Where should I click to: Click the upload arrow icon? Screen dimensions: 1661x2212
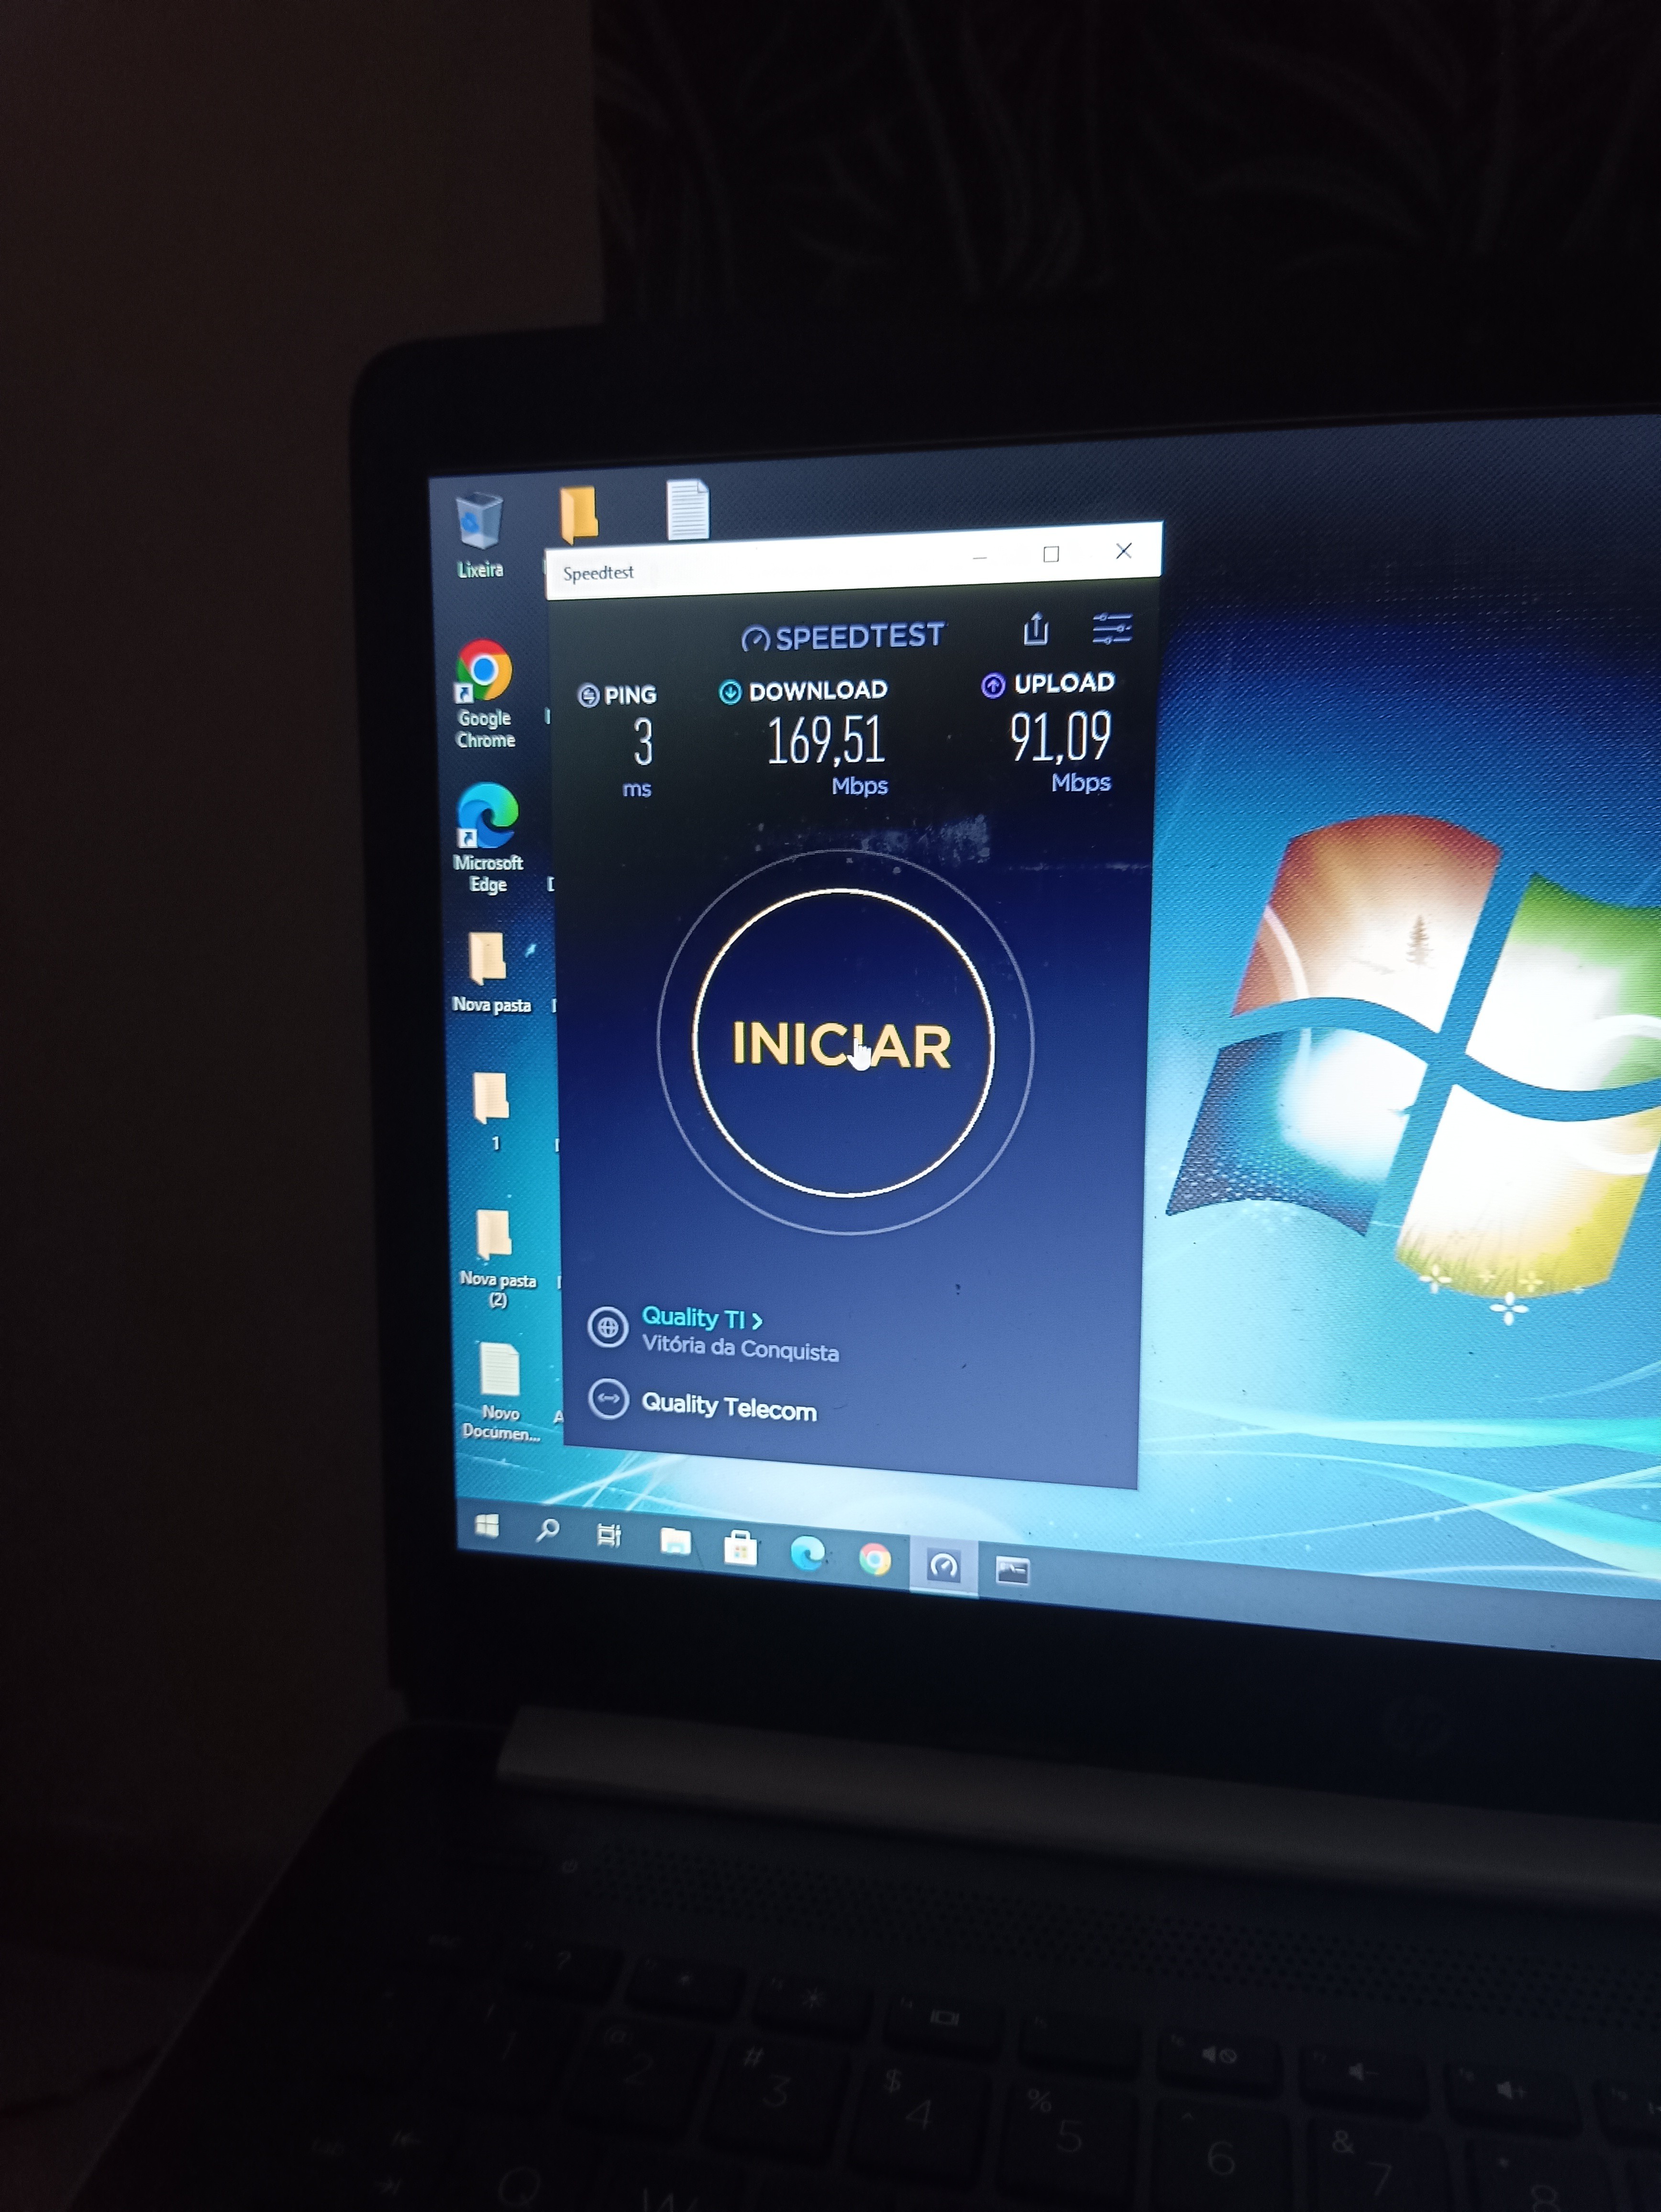point(992,686)
